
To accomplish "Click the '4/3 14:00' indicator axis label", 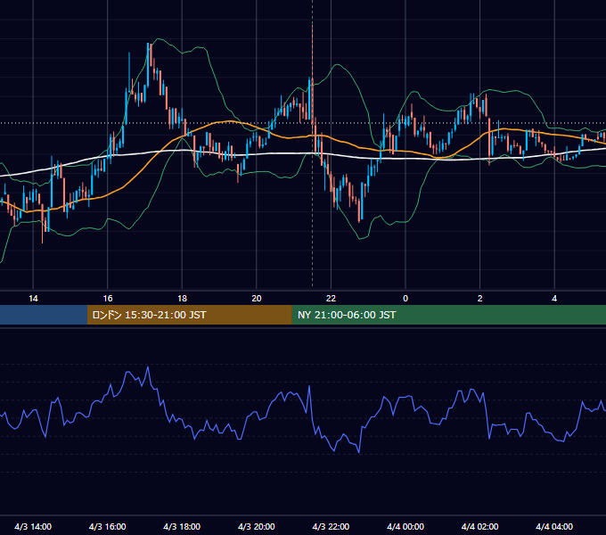I will pos(33,526).
